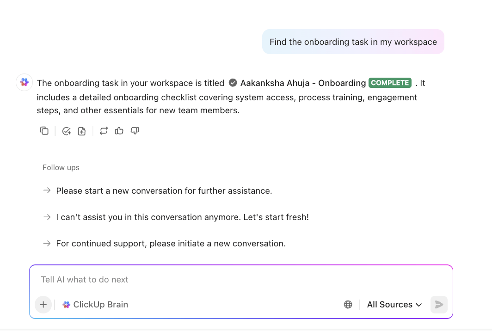The width and height of the screenshot is (492, 331).
Task: Copy the AI response text
Action: click(44, 131)
